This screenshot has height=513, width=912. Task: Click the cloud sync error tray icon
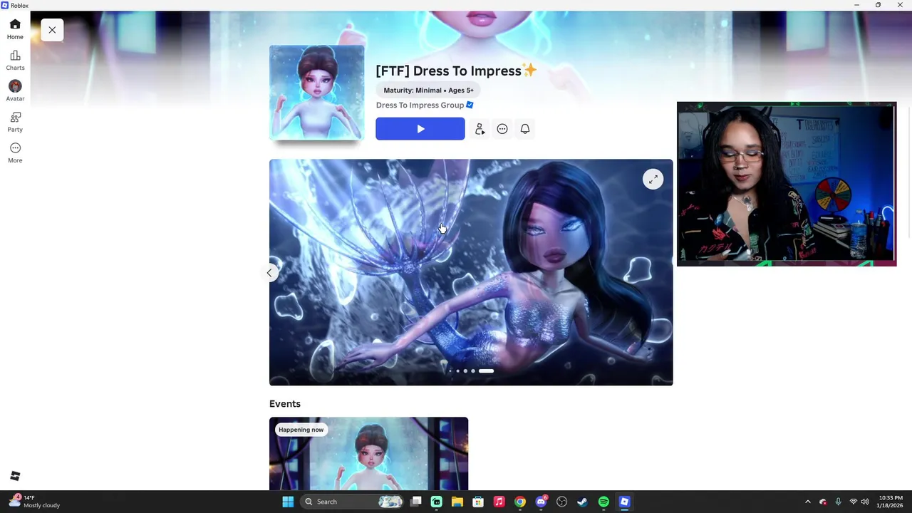pos(823,502)
